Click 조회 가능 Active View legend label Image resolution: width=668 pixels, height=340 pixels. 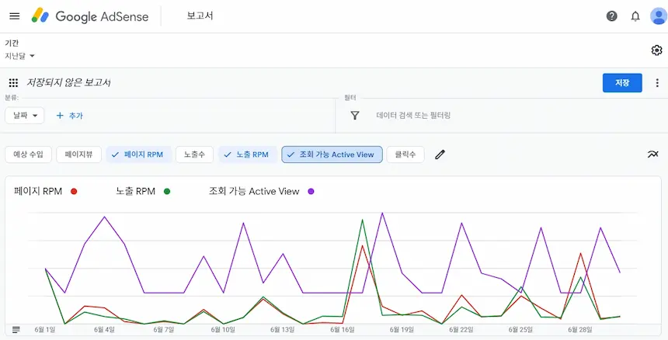(254, 192)
